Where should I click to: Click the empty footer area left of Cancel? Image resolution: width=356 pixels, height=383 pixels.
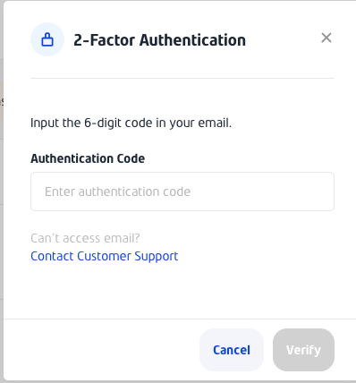(101, 350)
